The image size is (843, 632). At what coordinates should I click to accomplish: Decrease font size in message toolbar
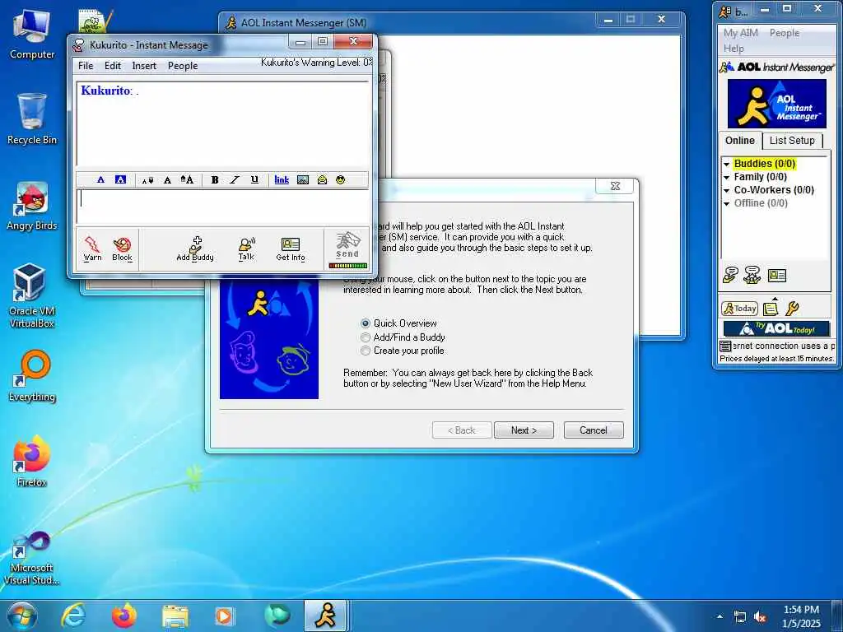tap(148, 180)
